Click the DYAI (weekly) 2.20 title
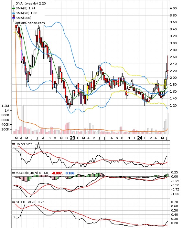 (31, 3)
